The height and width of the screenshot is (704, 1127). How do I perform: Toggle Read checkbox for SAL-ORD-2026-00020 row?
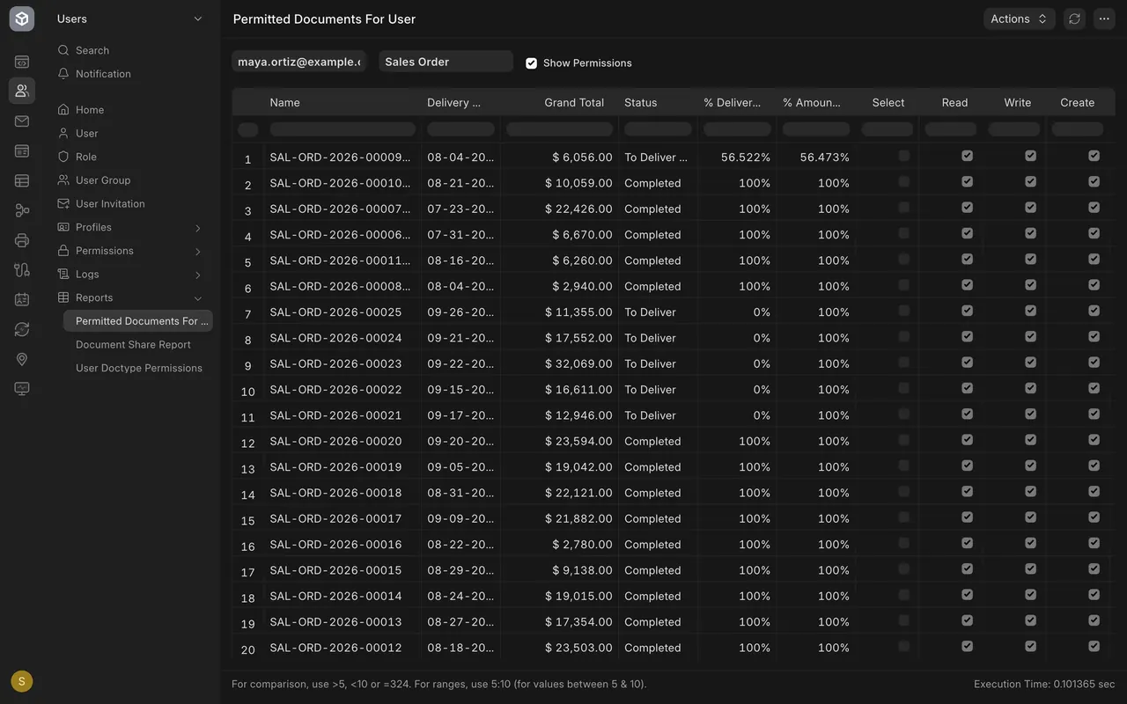[x=967, y=439]
